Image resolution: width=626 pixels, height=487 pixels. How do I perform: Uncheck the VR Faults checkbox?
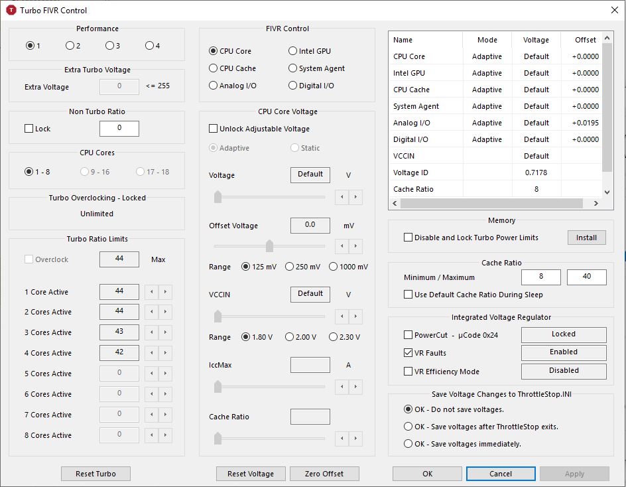coord(408,353)
